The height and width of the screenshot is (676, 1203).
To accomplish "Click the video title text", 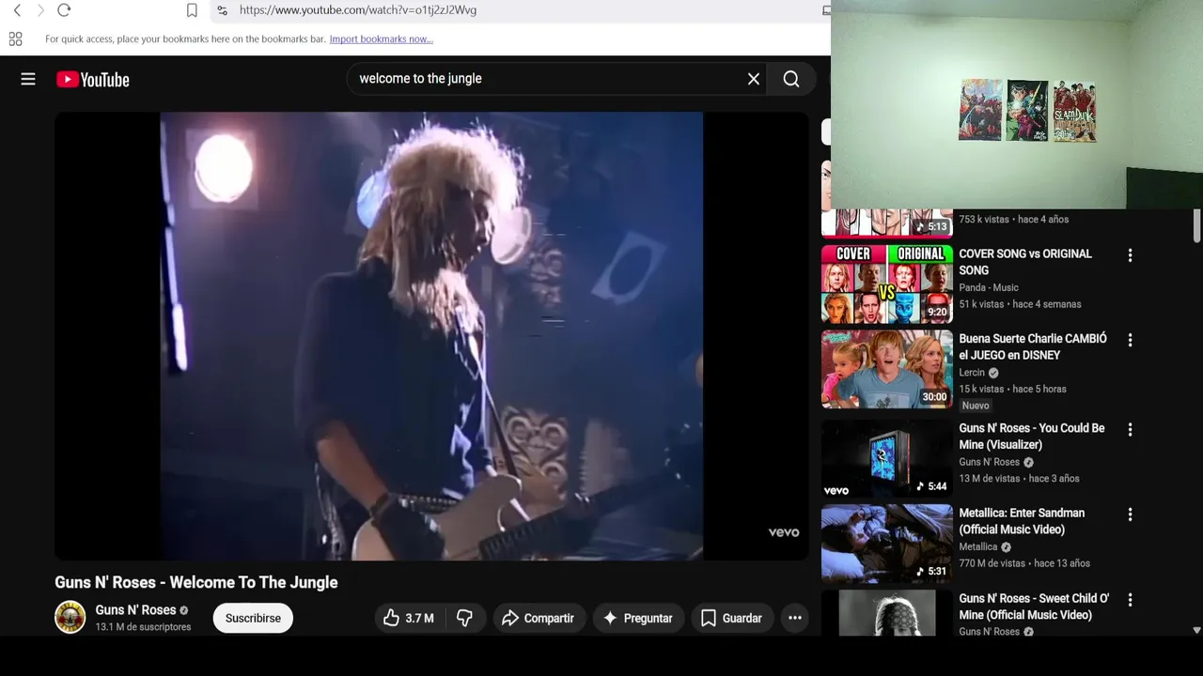I will pos(196,582).
